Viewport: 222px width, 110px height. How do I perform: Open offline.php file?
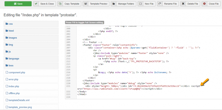coord(31,93)
